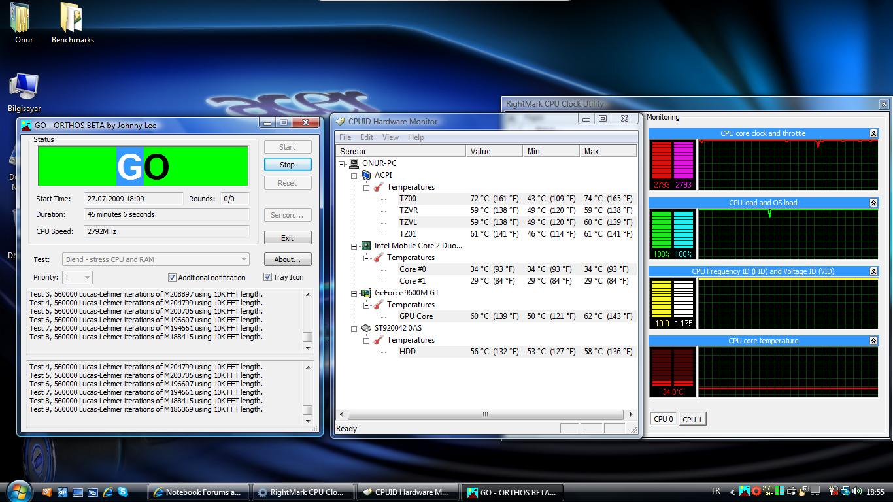893x502 pixels.
Task: Collapse the CPU Frequency ID and Voltage ID panel
Action: click(873, 271)
